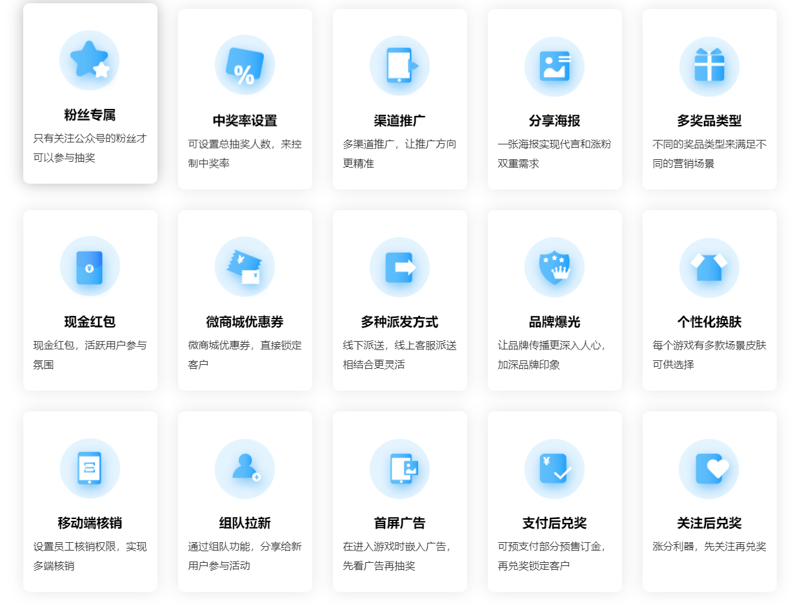Screen dimensions: 793x606
Task: Click the coupon ticket icon for 微商城优惠券
Action: click(245, 267)
